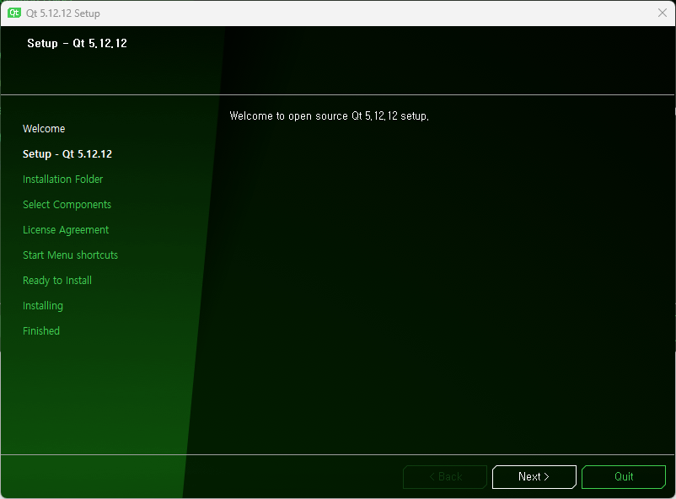Quit the Qt 5.12.12 installer

tap(624, 476)
